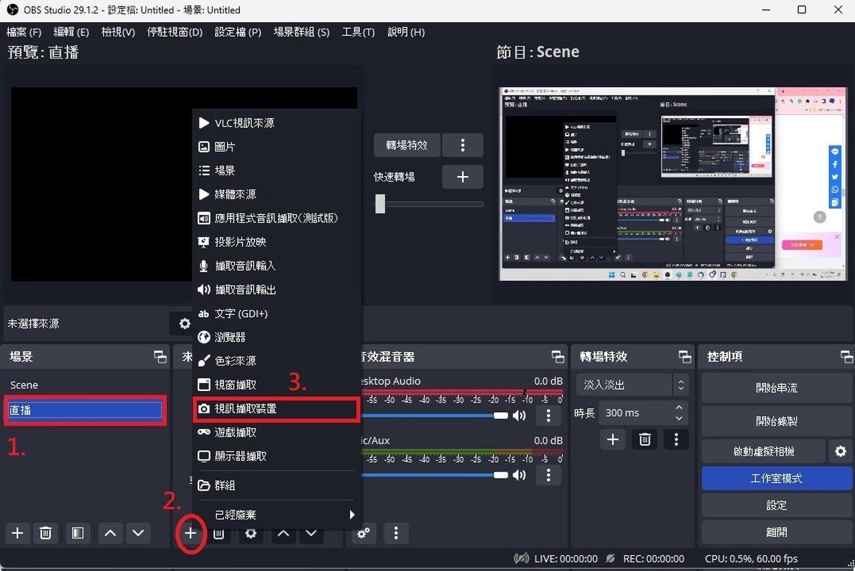Viewport: 855px width, 571px height.
Task: Open the 設定檔 (P) menu
Action: click(x=238, y=32)
